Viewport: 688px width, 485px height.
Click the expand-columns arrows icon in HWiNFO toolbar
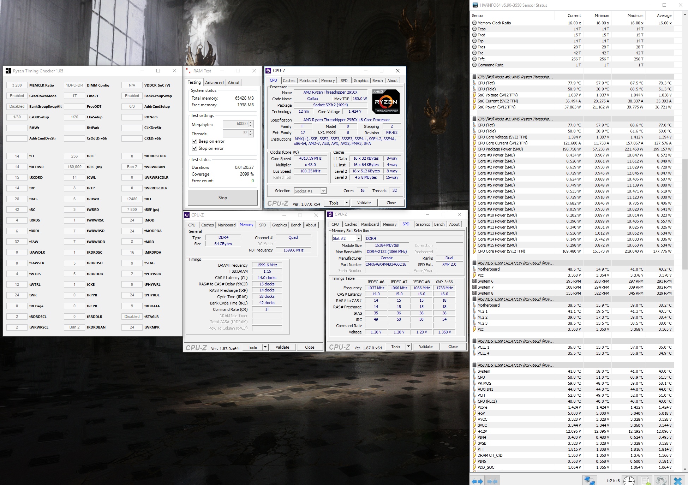[477, 481]
